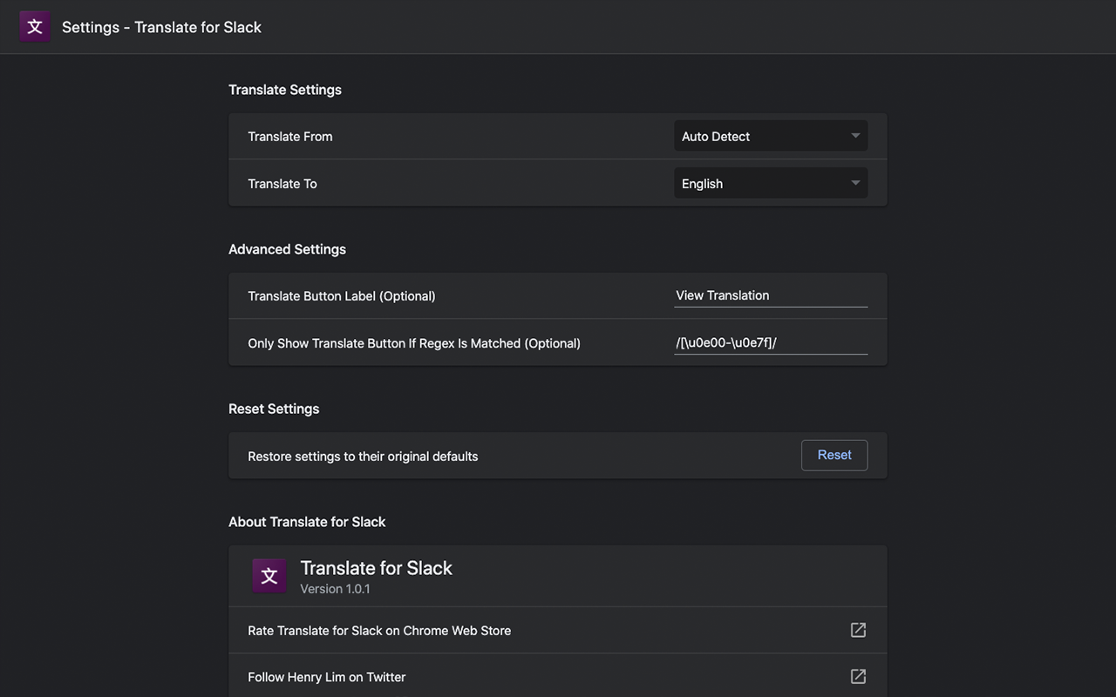Click the About Translate for Slack heading

[307, 522]
